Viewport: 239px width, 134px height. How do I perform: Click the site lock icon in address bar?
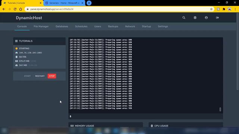[x=27, y=9]
